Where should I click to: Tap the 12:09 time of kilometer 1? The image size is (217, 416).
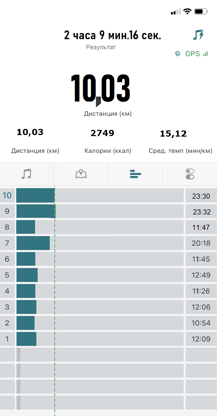[x=201, y=339]
